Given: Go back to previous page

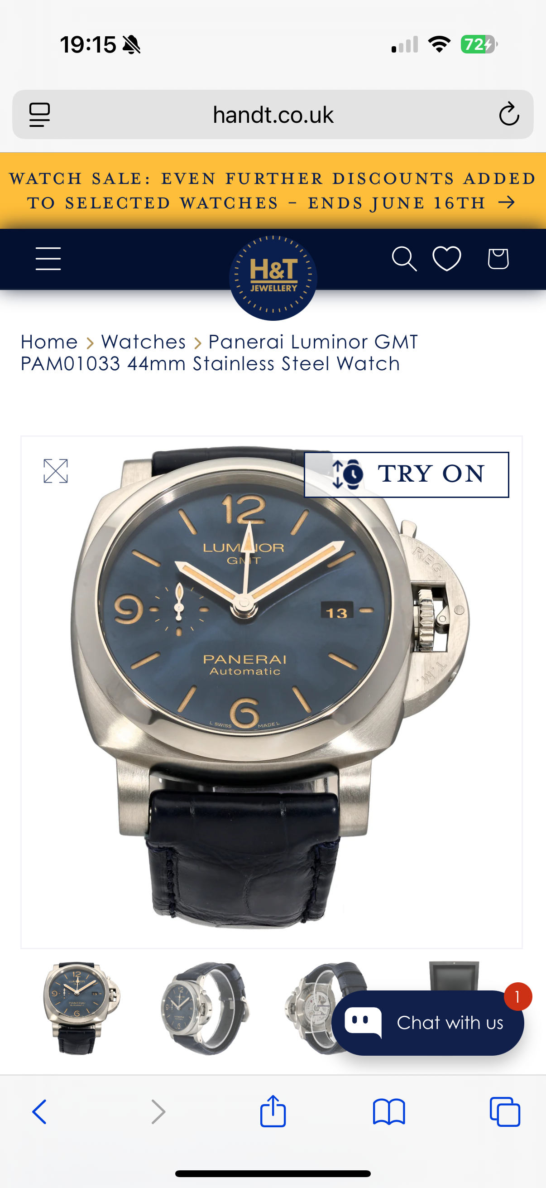Looking at the screenshot, I should coord(40,1112).
